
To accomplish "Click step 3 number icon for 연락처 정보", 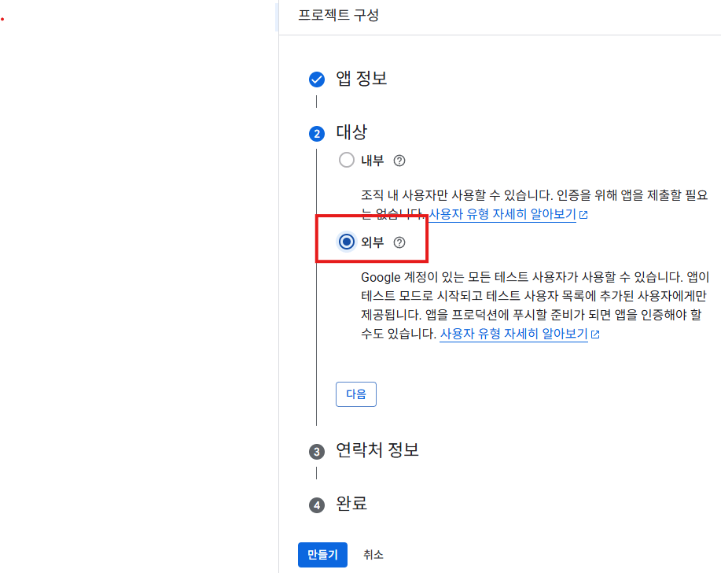I will pos(317,452).
